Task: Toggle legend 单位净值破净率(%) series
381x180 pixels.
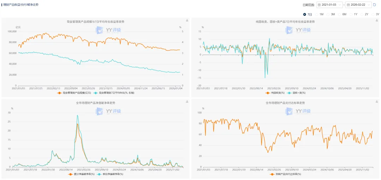Action: pos(110,174)
